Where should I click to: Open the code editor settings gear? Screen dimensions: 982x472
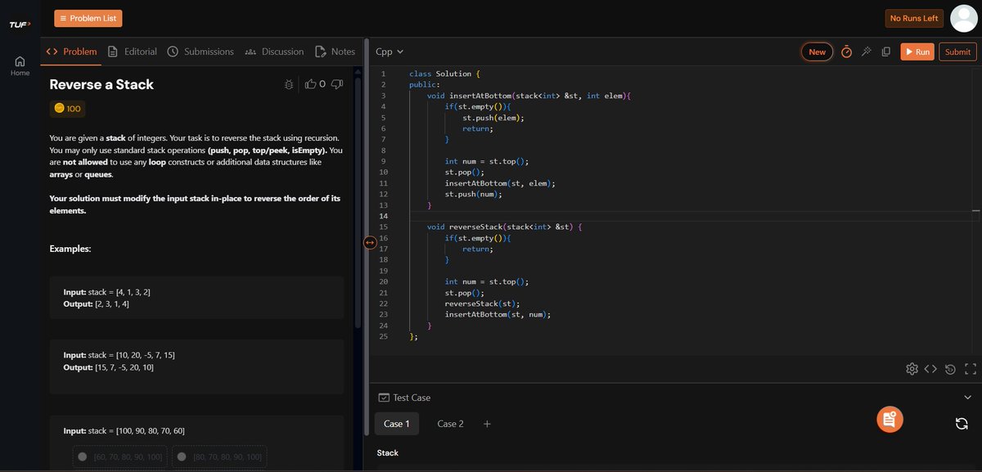(912, 368)
